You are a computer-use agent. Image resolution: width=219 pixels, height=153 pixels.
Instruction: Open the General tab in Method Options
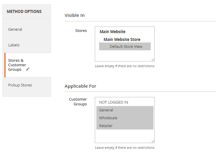tap(15, 30)
